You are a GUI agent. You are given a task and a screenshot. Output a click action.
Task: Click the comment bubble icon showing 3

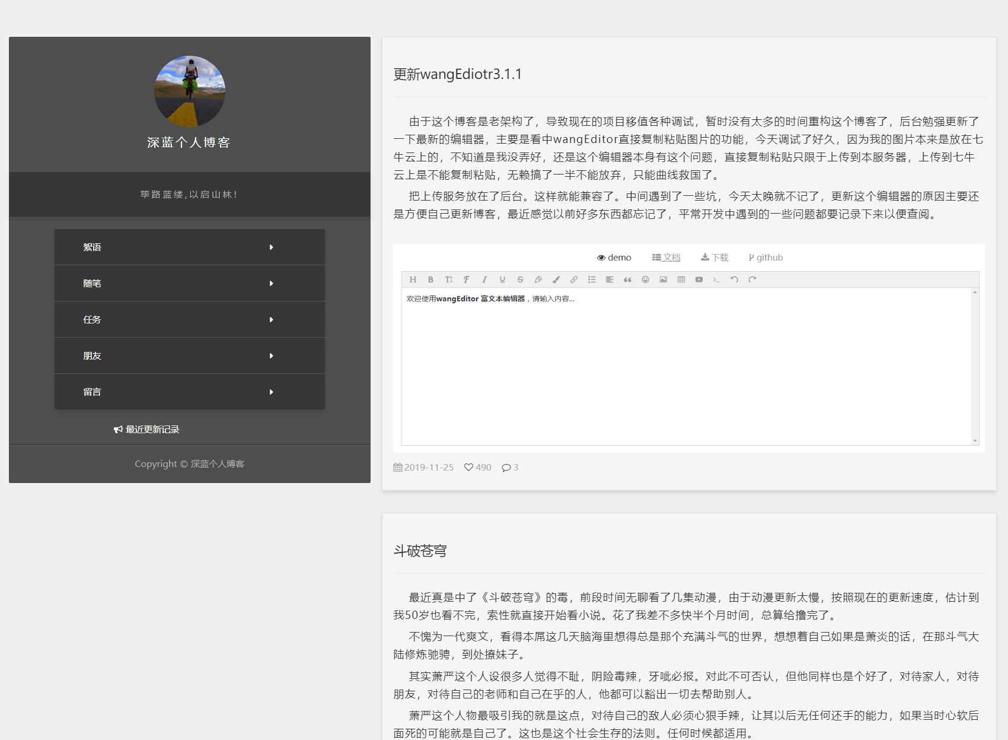(x=506, y=468)
